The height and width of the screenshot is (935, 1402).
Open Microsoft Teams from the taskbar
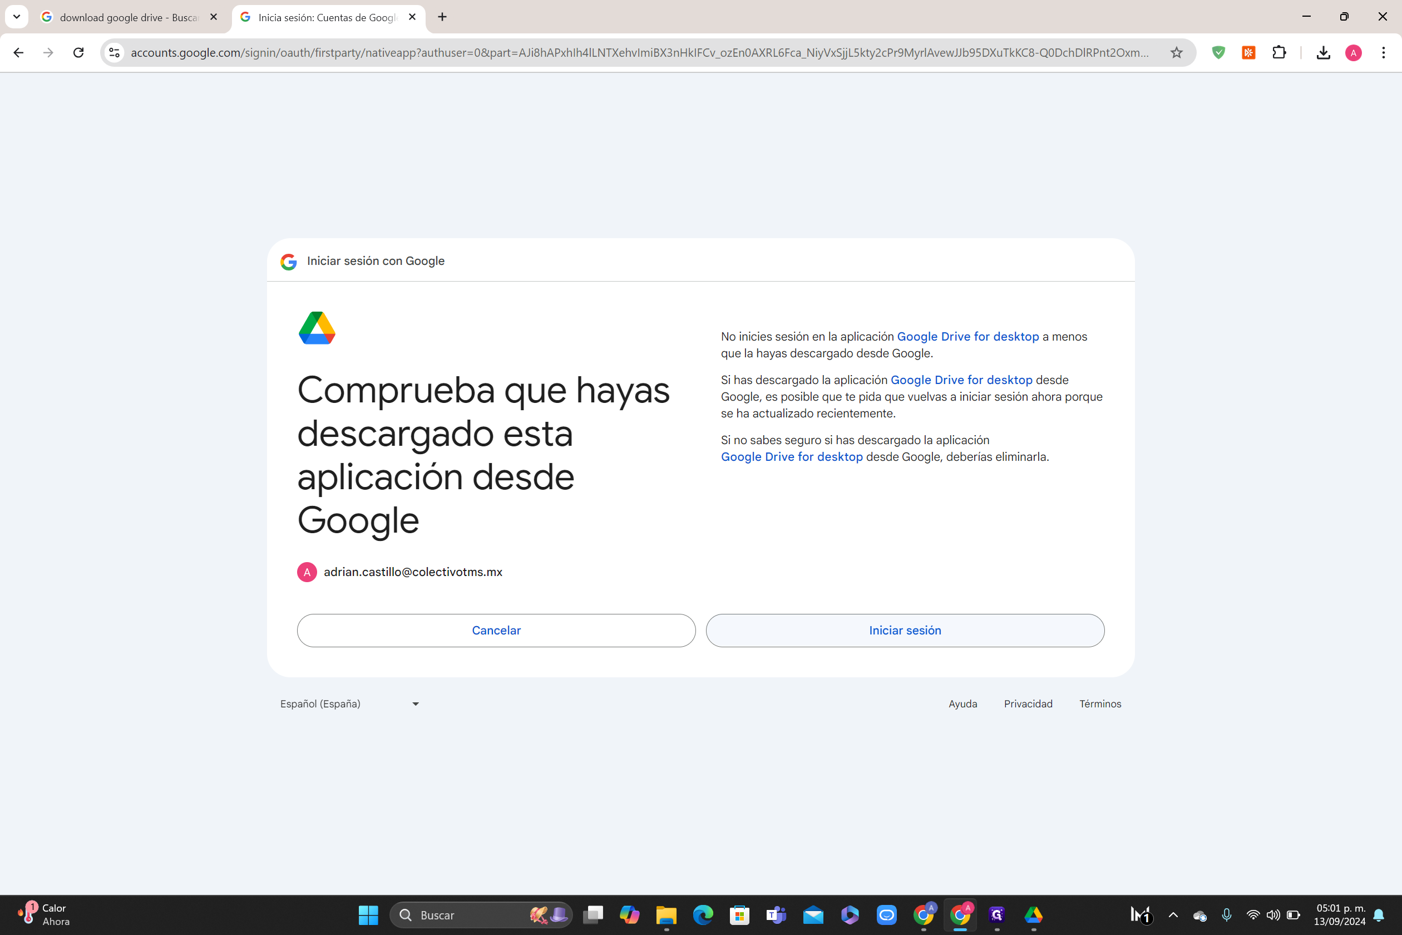click(776, 915)
